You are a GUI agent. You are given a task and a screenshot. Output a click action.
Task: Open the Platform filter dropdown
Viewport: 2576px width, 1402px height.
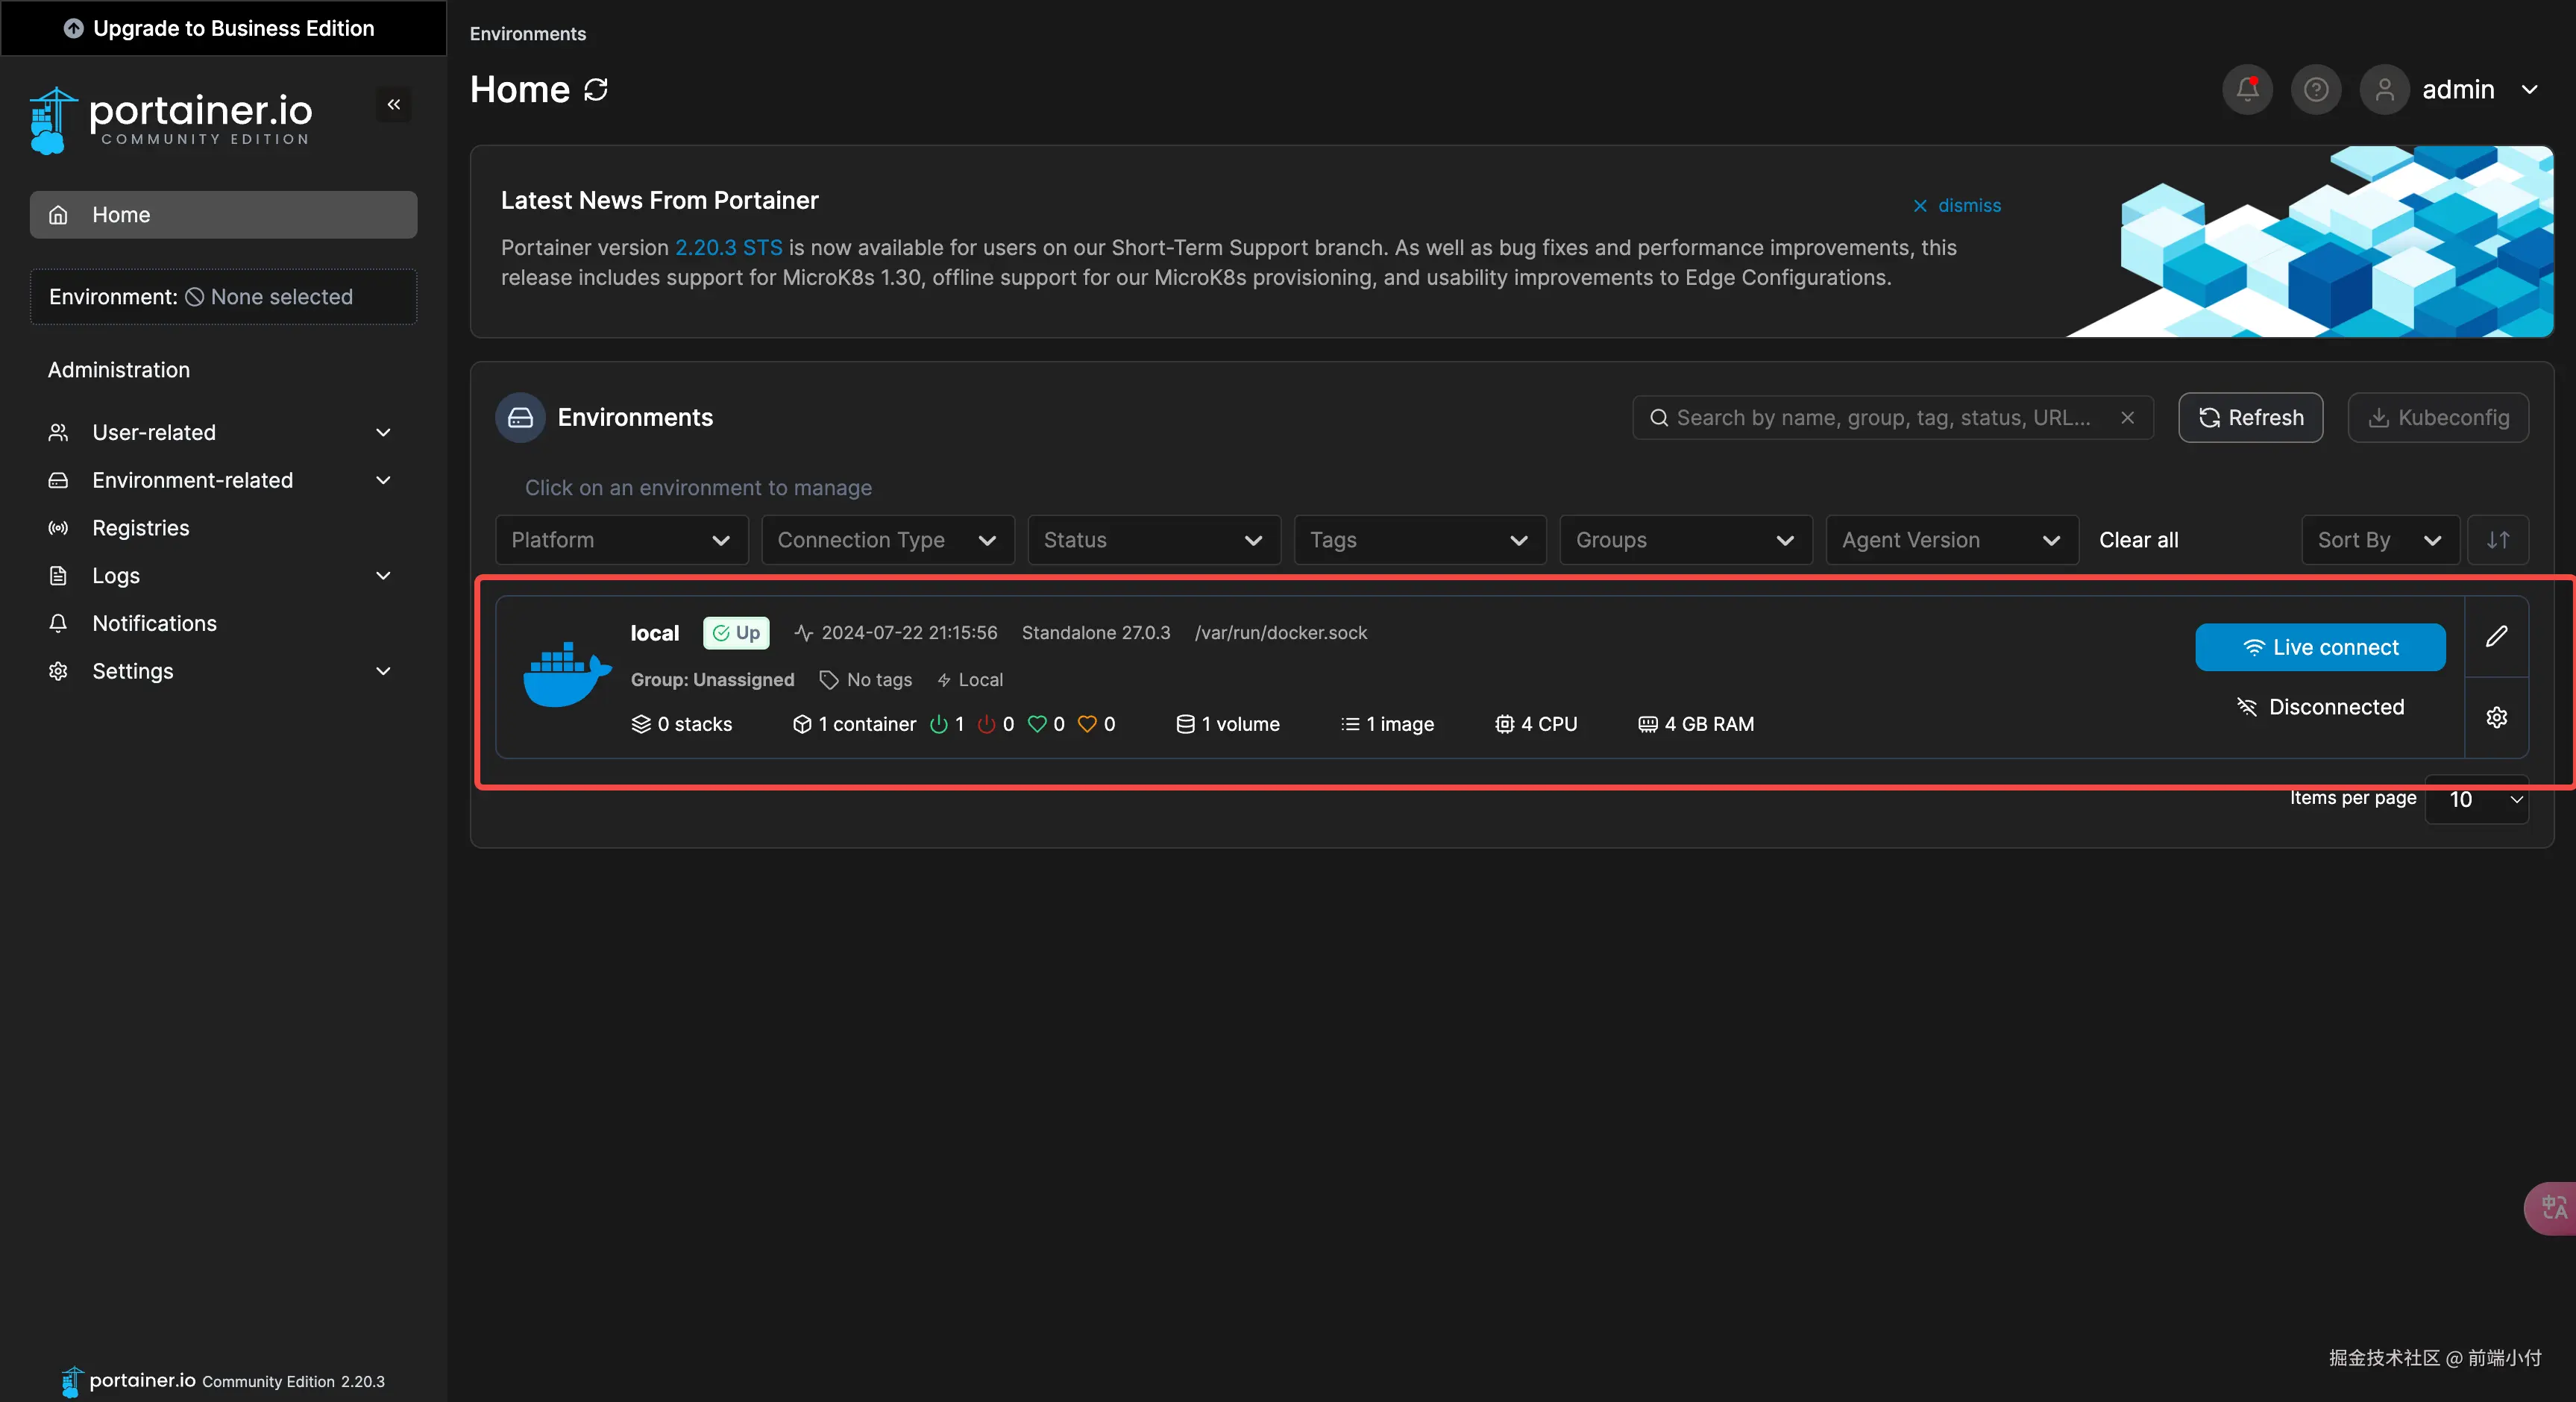(621, 540)
